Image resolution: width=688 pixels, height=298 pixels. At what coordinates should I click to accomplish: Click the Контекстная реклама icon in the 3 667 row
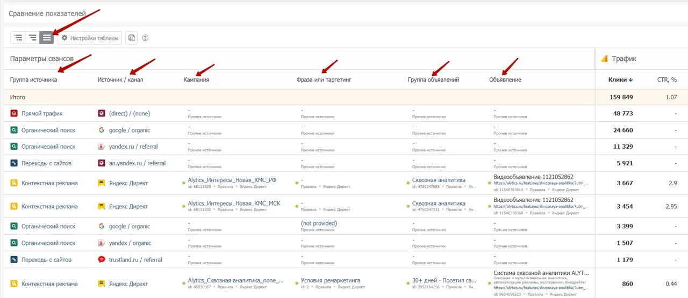click(x=14, y=183)
